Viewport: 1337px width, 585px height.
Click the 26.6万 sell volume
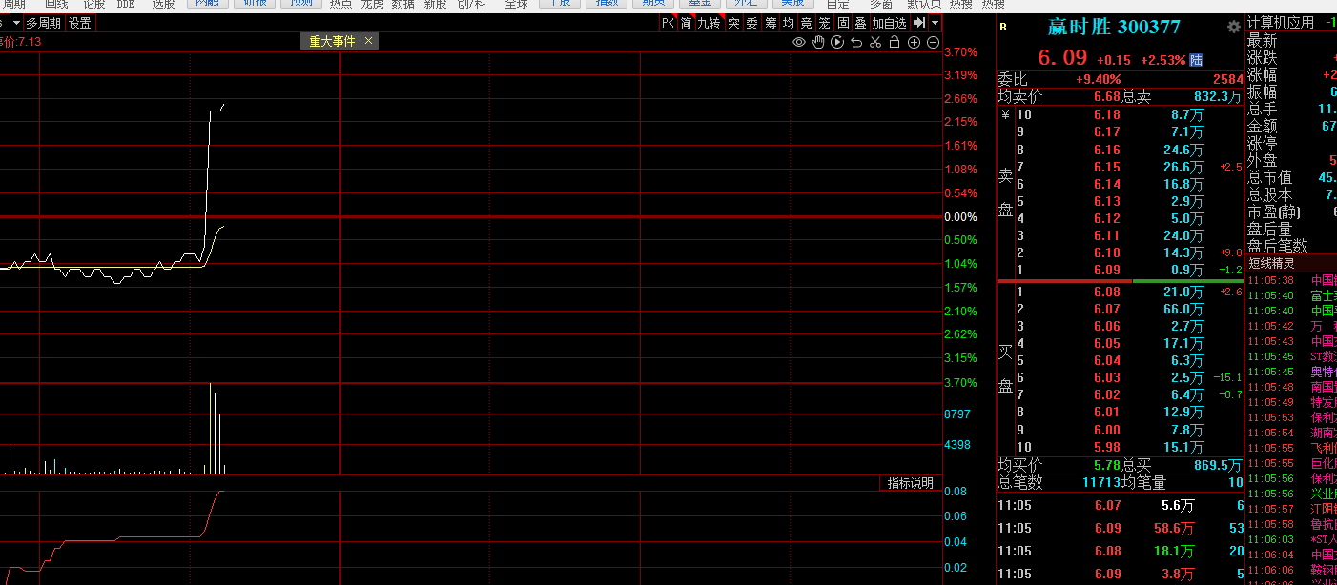(x=1183, y=167)
